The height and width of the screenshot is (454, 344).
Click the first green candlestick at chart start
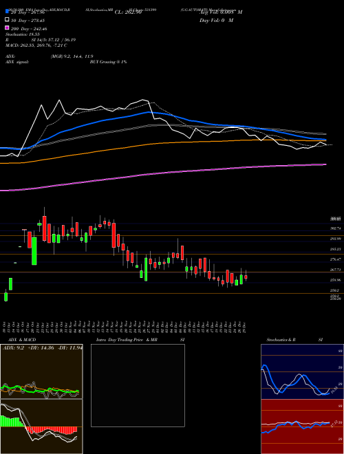[6, 296]
